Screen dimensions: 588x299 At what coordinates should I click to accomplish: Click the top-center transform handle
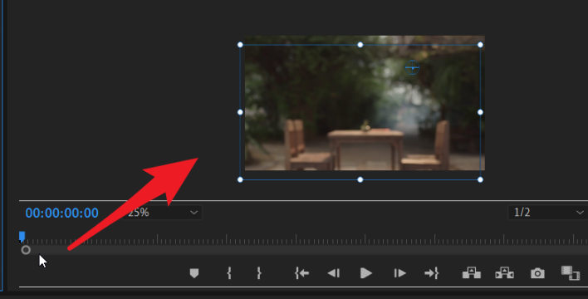click(360, 45)
